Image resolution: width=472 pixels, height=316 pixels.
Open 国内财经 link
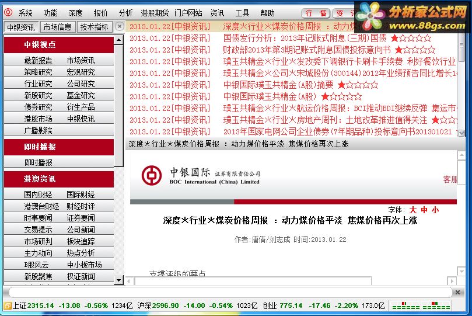pyautogui.click(x=39, y=195)
